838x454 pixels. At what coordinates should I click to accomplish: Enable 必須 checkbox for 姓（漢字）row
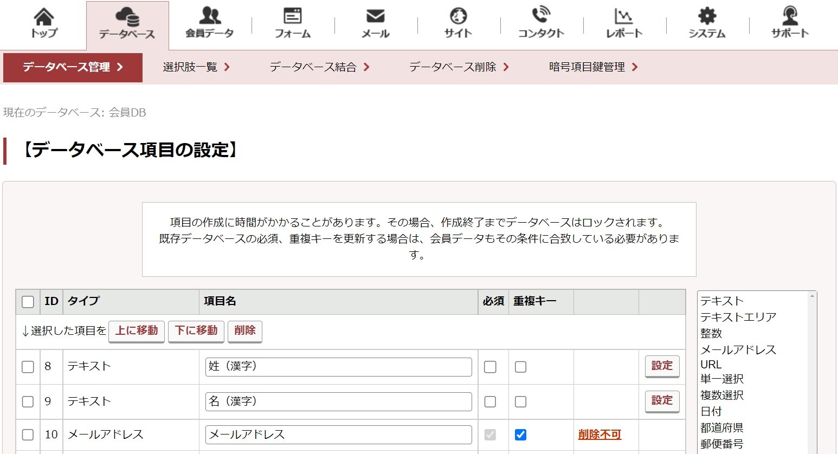[x=491, y=367]
